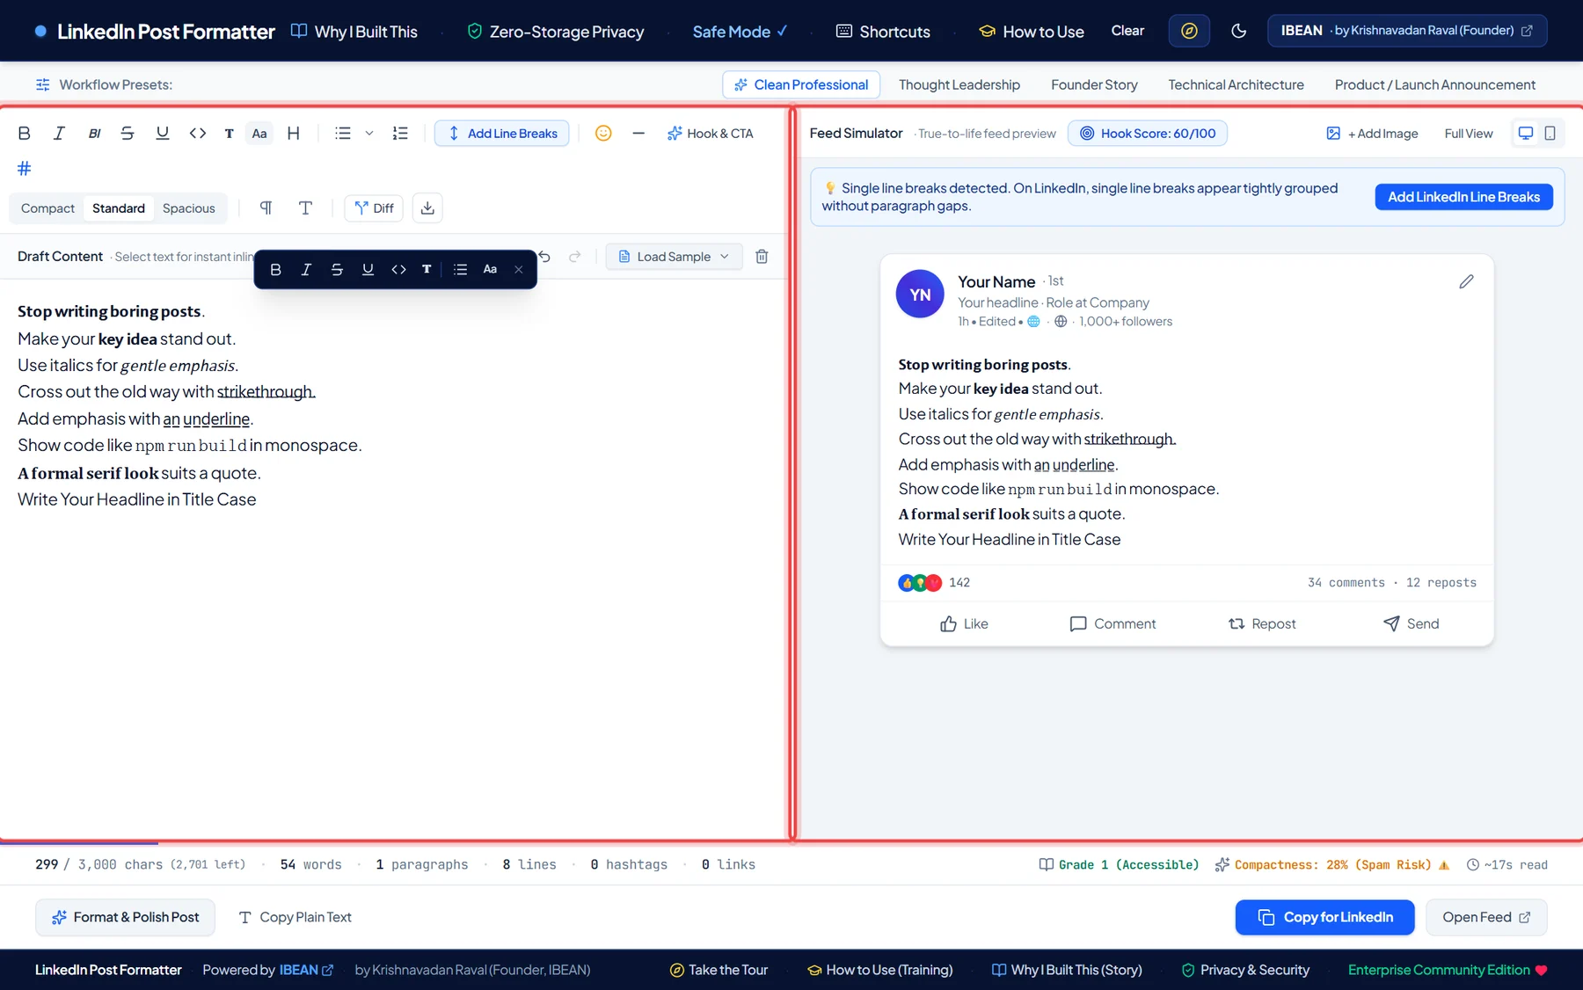Toggle dark mode with the moon icon
1583x990 pixels.
(x=1239, y=31)
